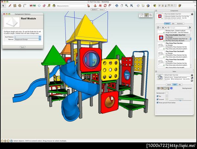Collapse the Styles panel disclosure button
Screen dimensions: 197x149
coord(156,72)
